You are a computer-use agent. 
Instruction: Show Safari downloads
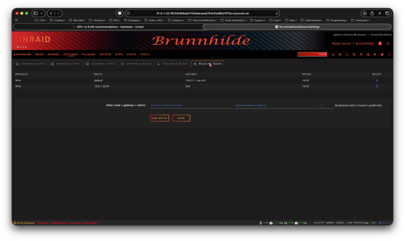(364, 13)
